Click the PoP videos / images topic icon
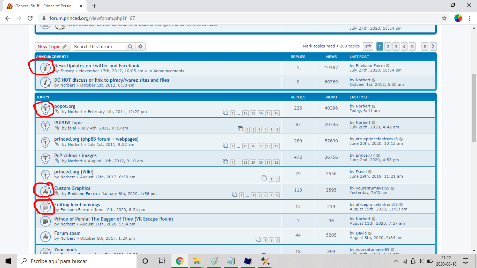Viewport: 477px width, 268px height. point(45,158)
